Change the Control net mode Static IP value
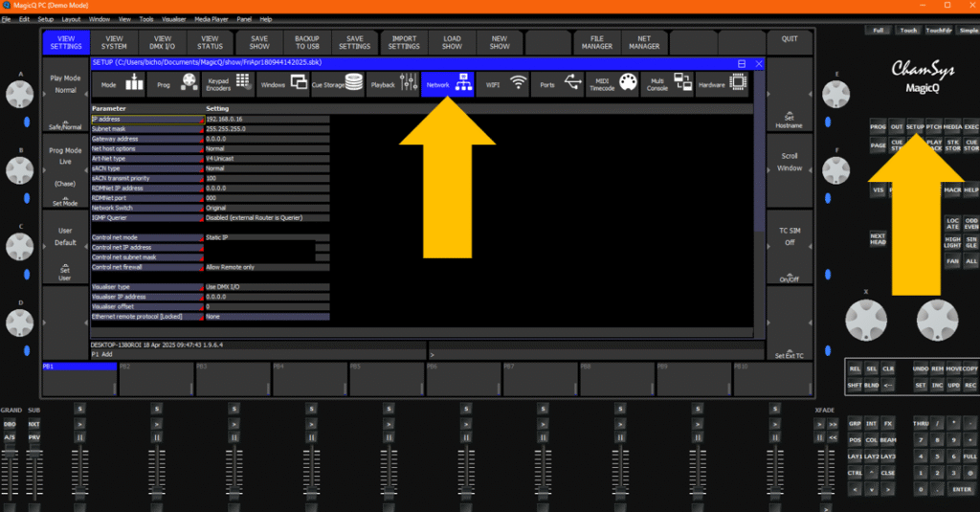The width and height of the screenshot is (980, 512). [x=266, y=236]
